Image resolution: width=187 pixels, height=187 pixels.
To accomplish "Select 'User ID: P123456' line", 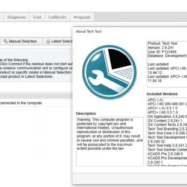I will click(x=162, y=52).
